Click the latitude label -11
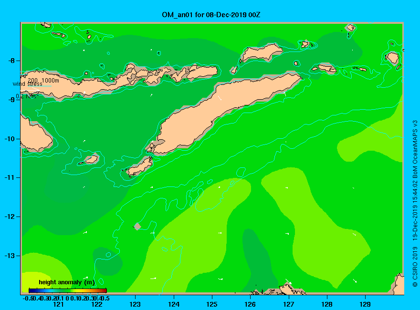Image resolution: width=420 pixels, height=310 pixels. 10,178
